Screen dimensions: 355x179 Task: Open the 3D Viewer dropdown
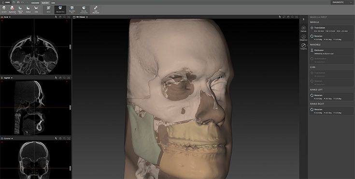click(87, 17)
